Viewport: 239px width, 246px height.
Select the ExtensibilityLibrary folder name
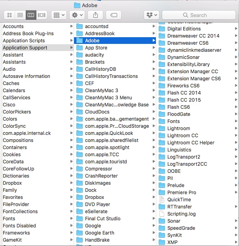point(188,64)
